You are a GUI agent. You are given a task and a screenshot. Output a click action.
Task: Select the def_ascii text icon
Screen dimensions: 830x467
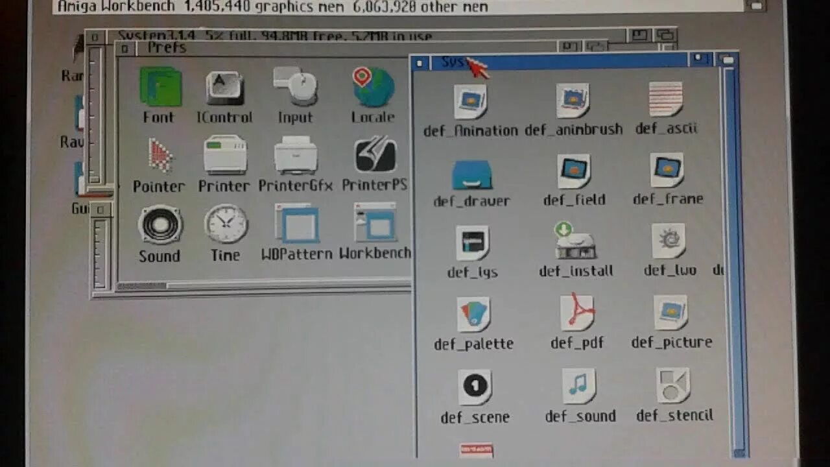666,99
